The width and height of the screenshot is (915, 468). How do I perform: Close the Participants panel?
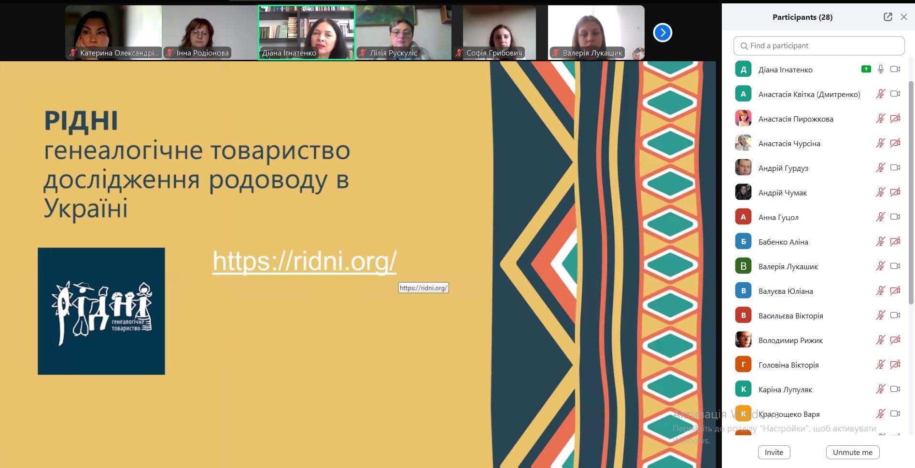coord(904,17)
